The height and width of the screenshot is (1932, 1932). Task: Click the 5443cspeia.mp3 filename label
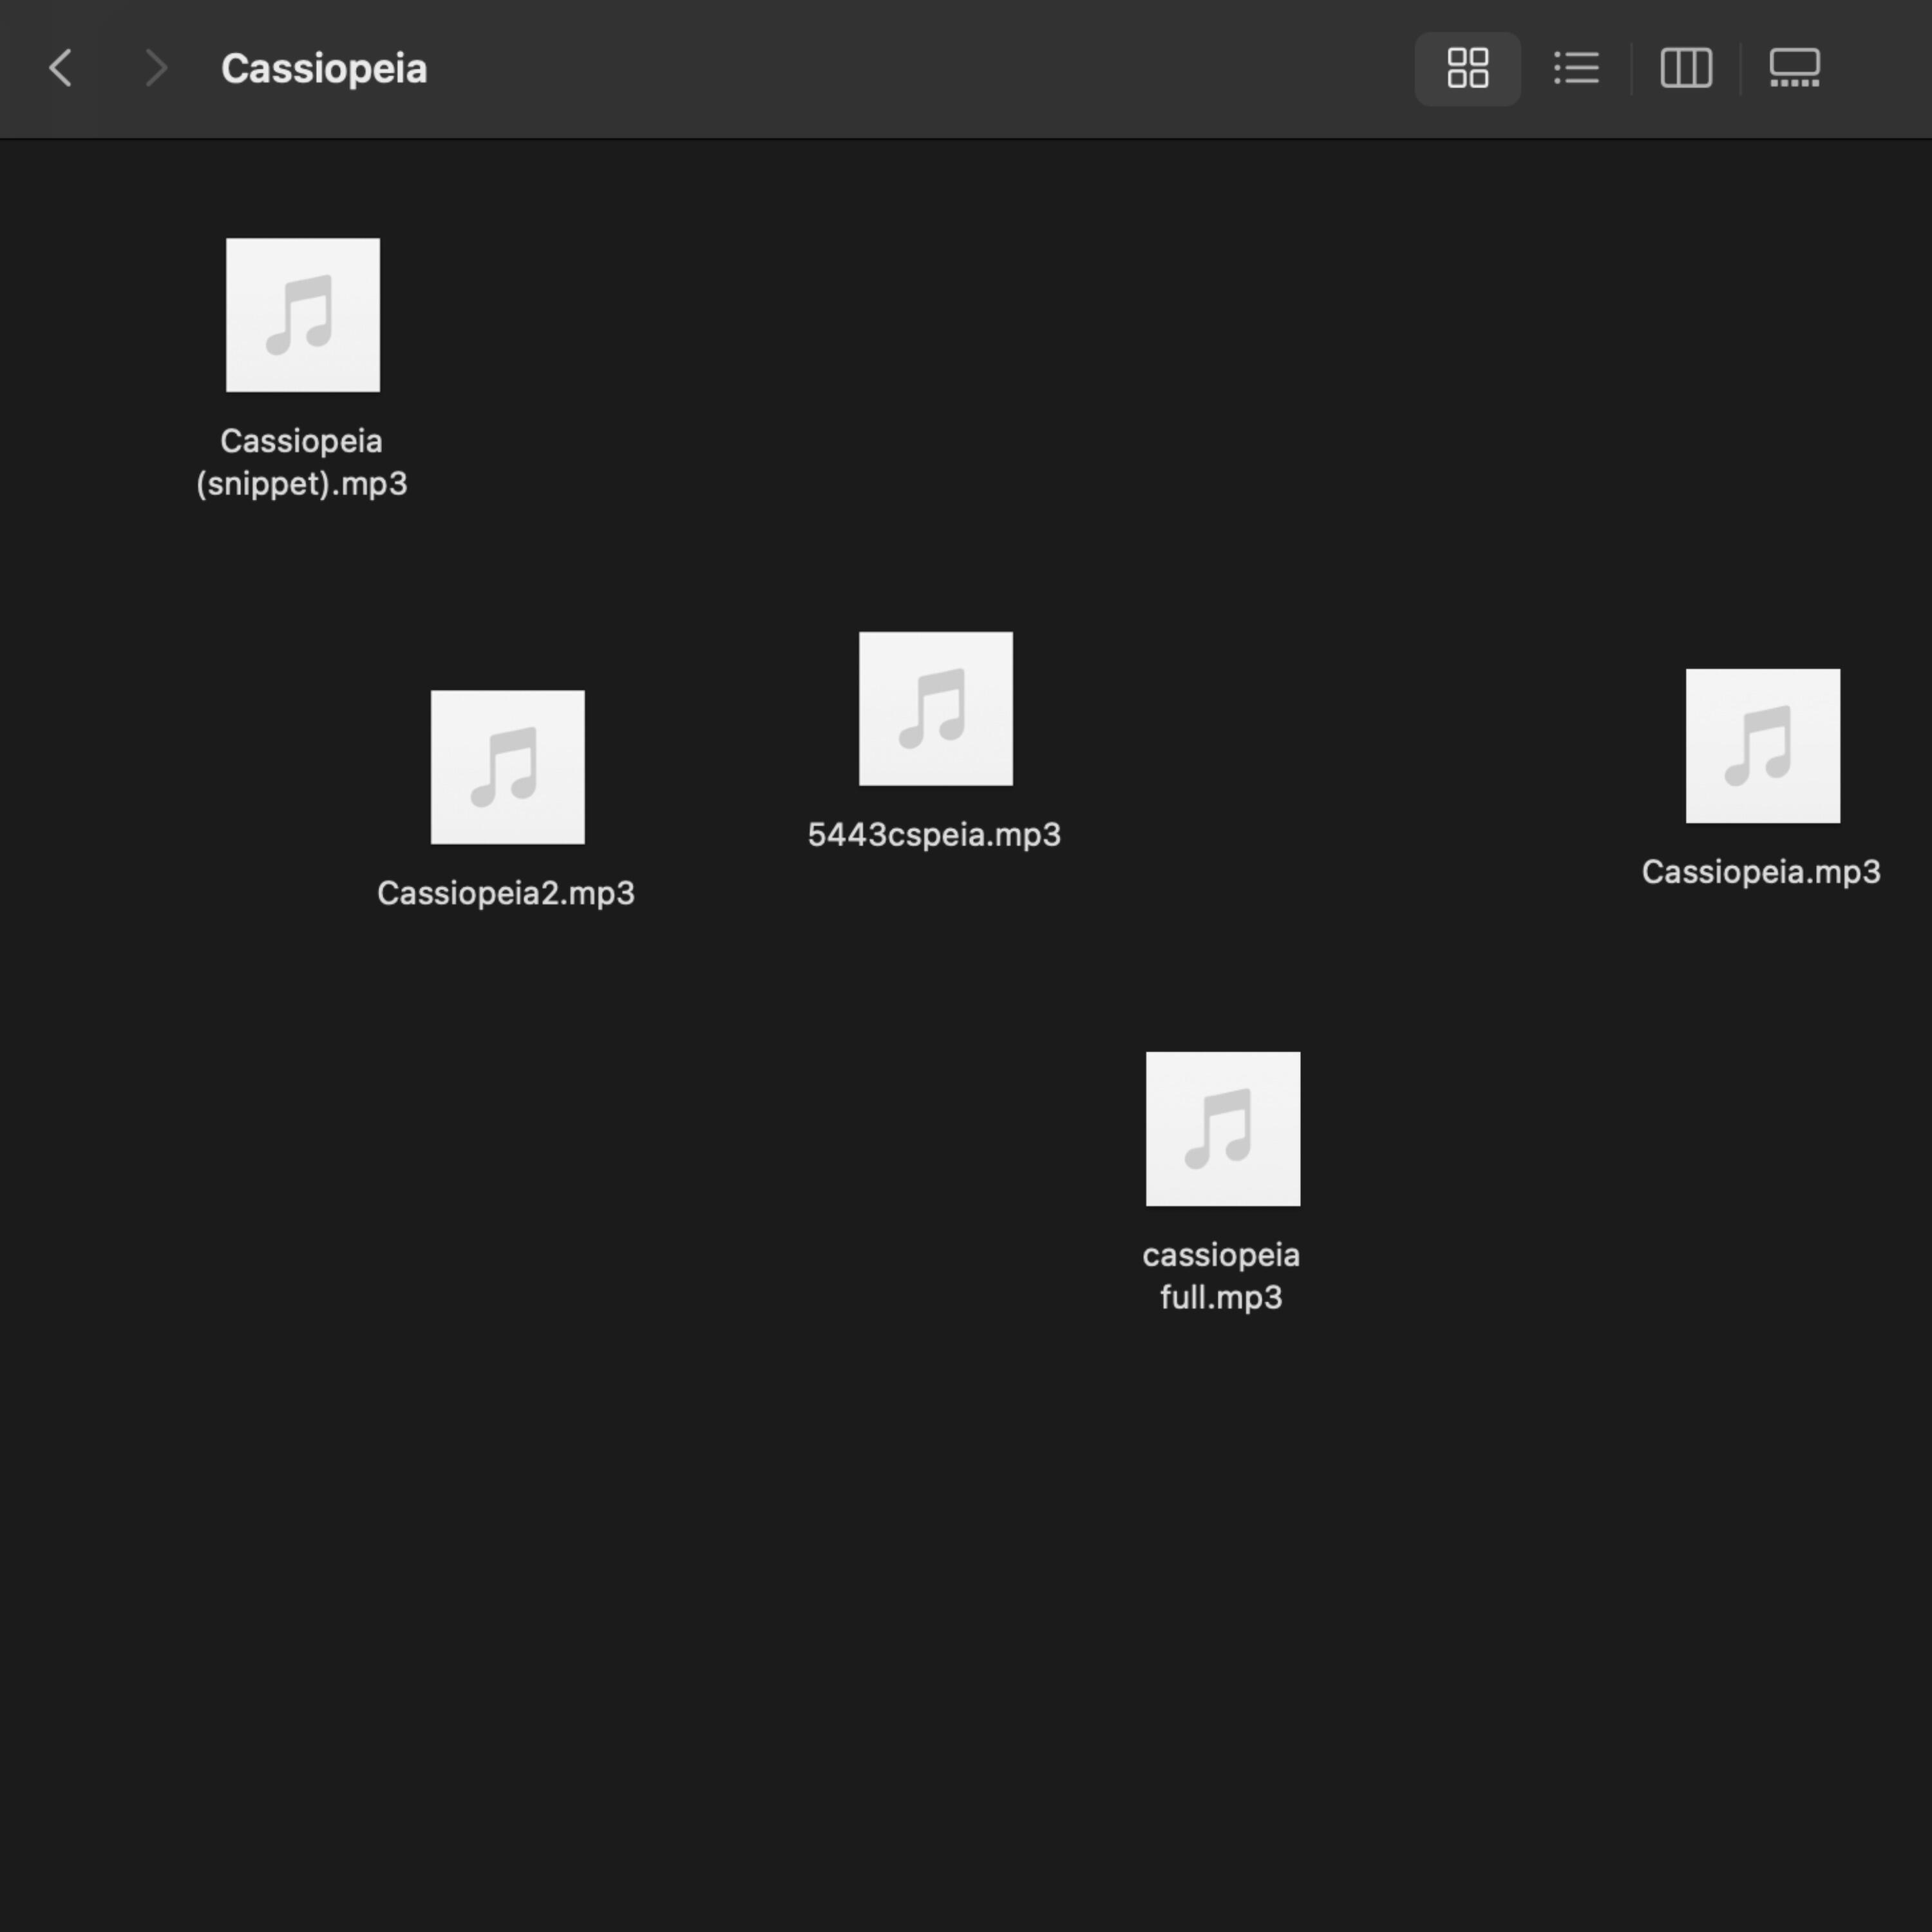tap(934, 834)
